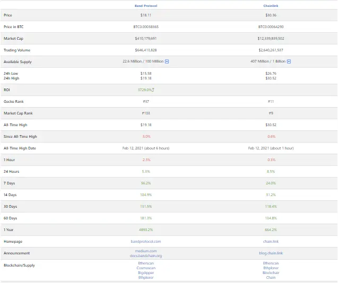Viewport: 338px width, 283px height.
Task: Expand Chainlink available supply dropdown
Action: click(289, 61)
